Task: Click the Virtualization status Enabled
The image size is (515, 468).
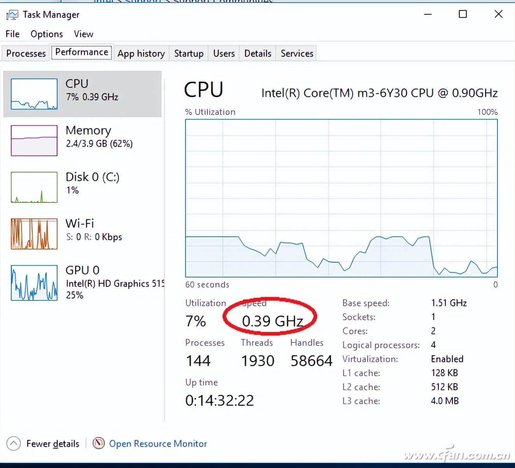Action: [447, 359]
